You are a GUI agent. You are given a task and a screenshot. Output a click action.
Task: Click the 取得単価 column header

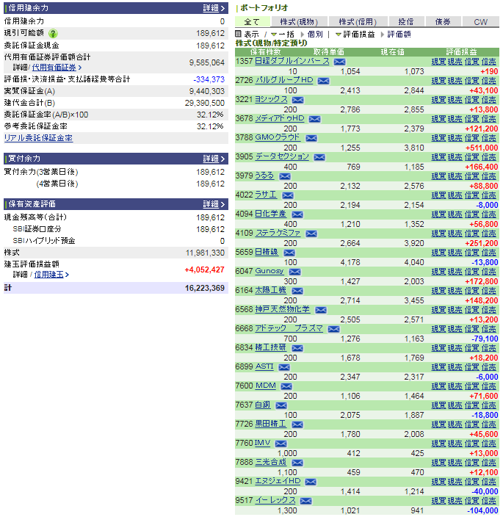(x=329, y=52)
